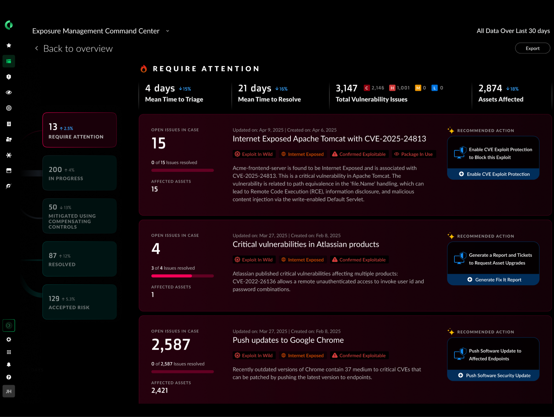
Task: Click open issues count 2,587
Action: tap(171, 345)
